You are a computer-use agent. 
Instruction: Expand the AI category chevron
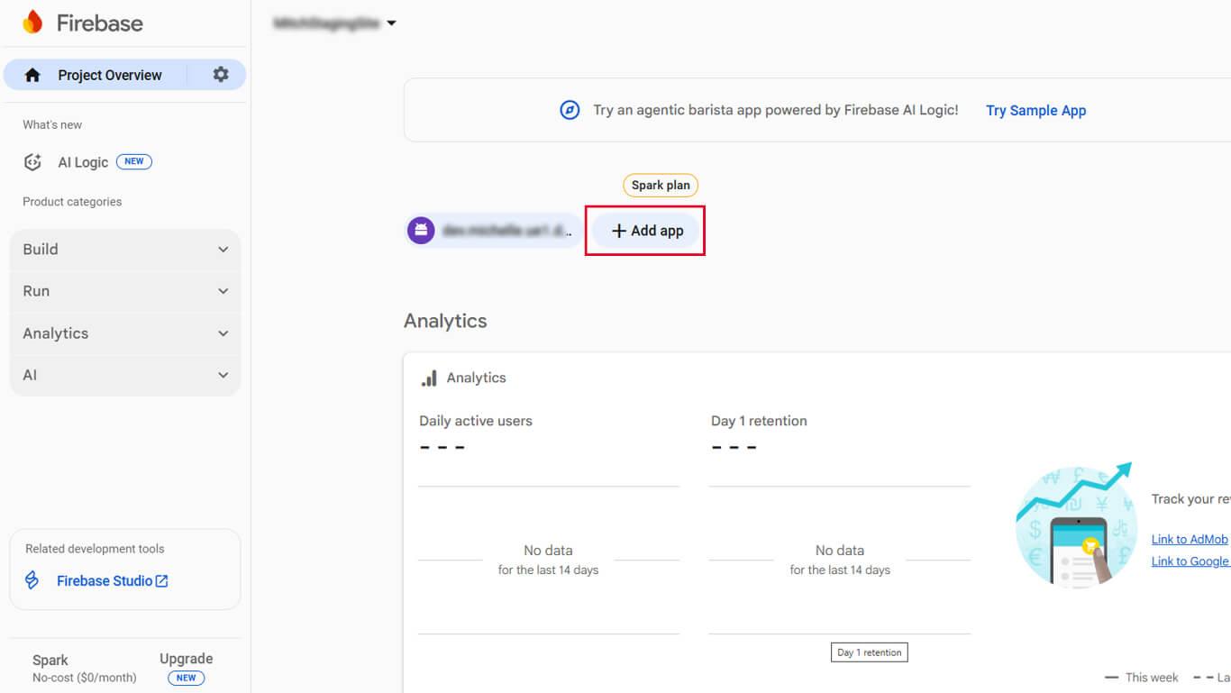pos(223,376)
